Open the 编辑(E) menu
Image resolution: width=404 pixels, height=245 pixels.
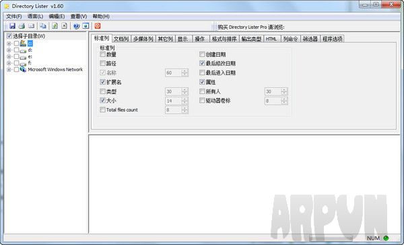click(57, 16)
